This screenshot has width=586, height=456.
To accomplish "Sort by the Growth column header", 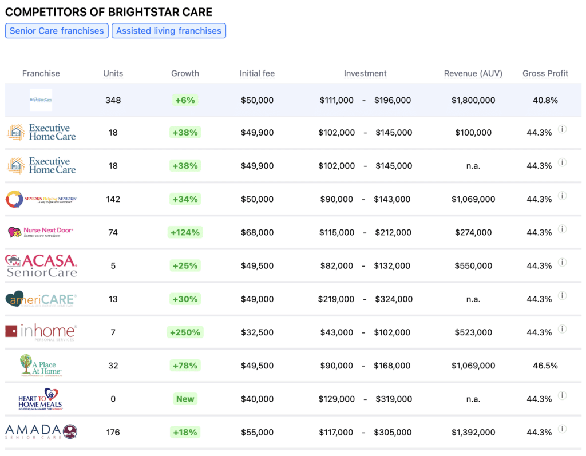I will pyautogui.click(x=185, y=73).
